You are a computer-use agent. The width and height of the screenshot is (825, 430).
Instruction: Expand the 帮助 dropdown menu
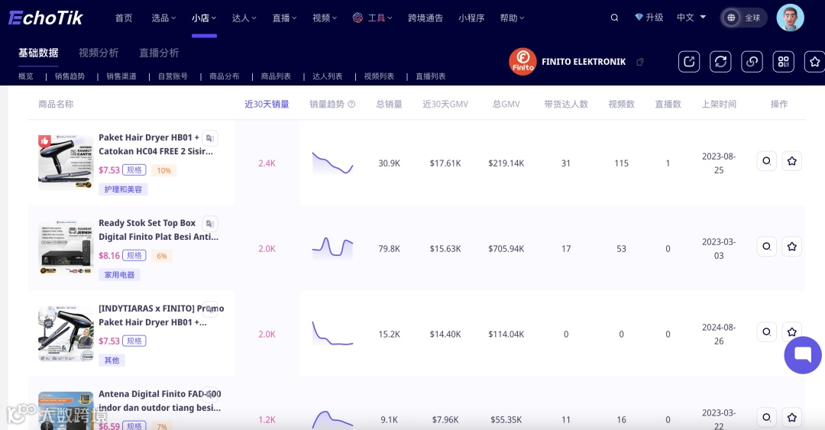coord(512,18)
